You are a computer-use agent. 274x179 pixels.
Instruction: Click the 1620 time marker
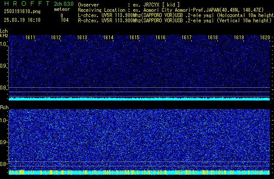tap(265, 38)
